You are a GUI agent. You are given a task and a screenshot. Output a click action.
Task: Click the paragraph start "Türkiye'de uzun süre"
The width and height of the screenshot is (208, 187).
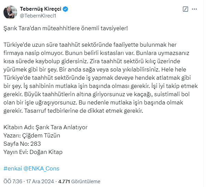[x=28, y=45]
